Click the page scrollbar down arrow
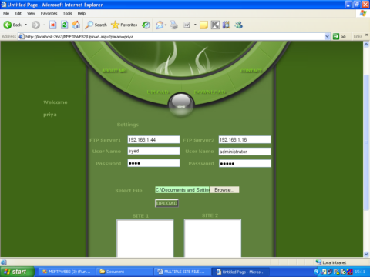370x277 pixels. coord(366,254)
